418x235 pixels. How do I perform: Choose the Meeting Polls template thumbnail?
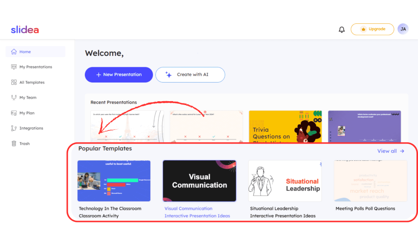point(370,181)
